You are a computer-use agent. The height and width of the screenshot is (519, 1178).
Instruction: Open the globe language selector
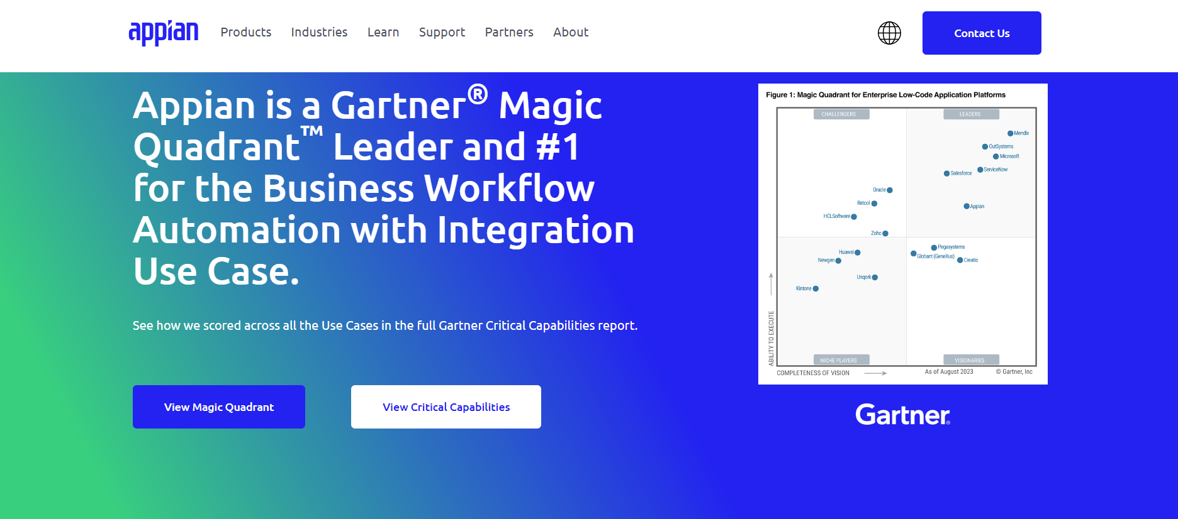tap(889, 33)
